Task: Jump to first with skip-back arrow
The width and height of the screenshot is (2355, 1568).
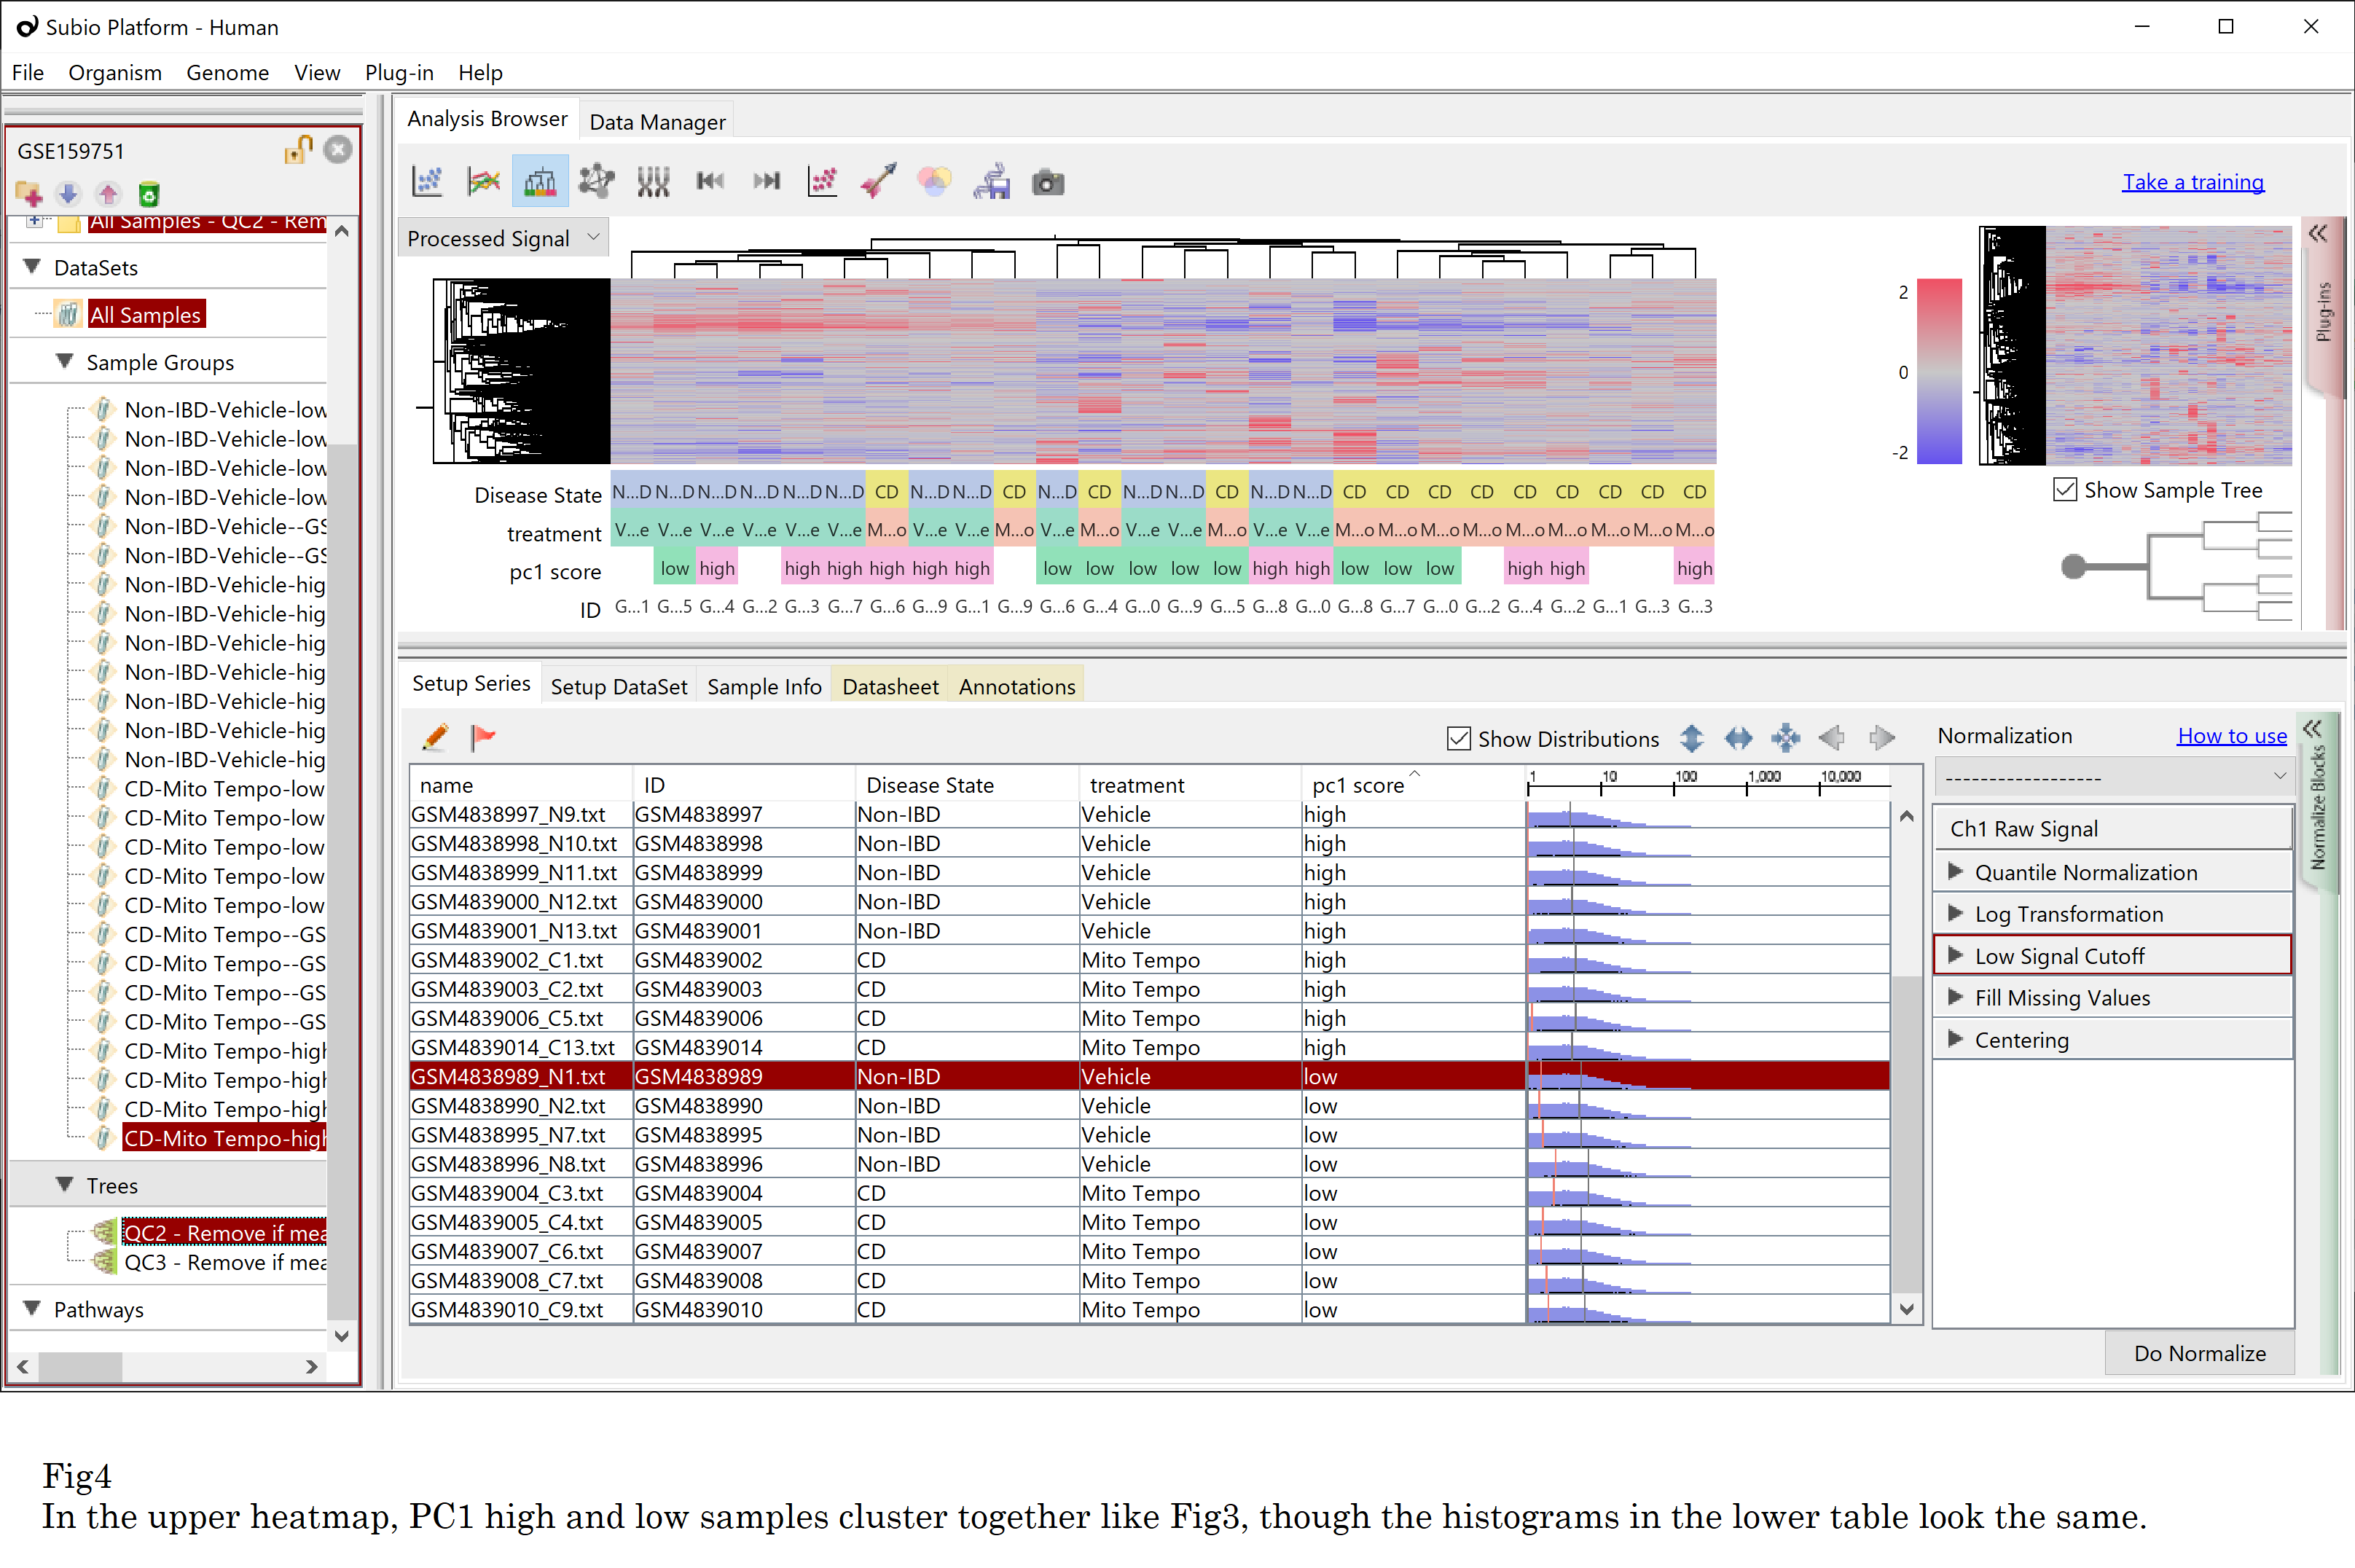Action: [x=710, y=181]
